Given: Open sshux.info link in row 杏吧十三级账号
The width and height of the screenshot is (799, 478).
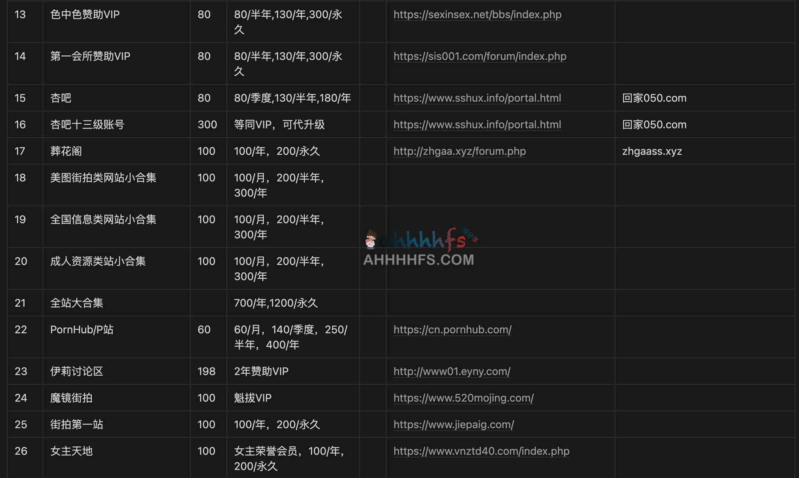Looking at the screenshot, I should [x=478, y=125].
